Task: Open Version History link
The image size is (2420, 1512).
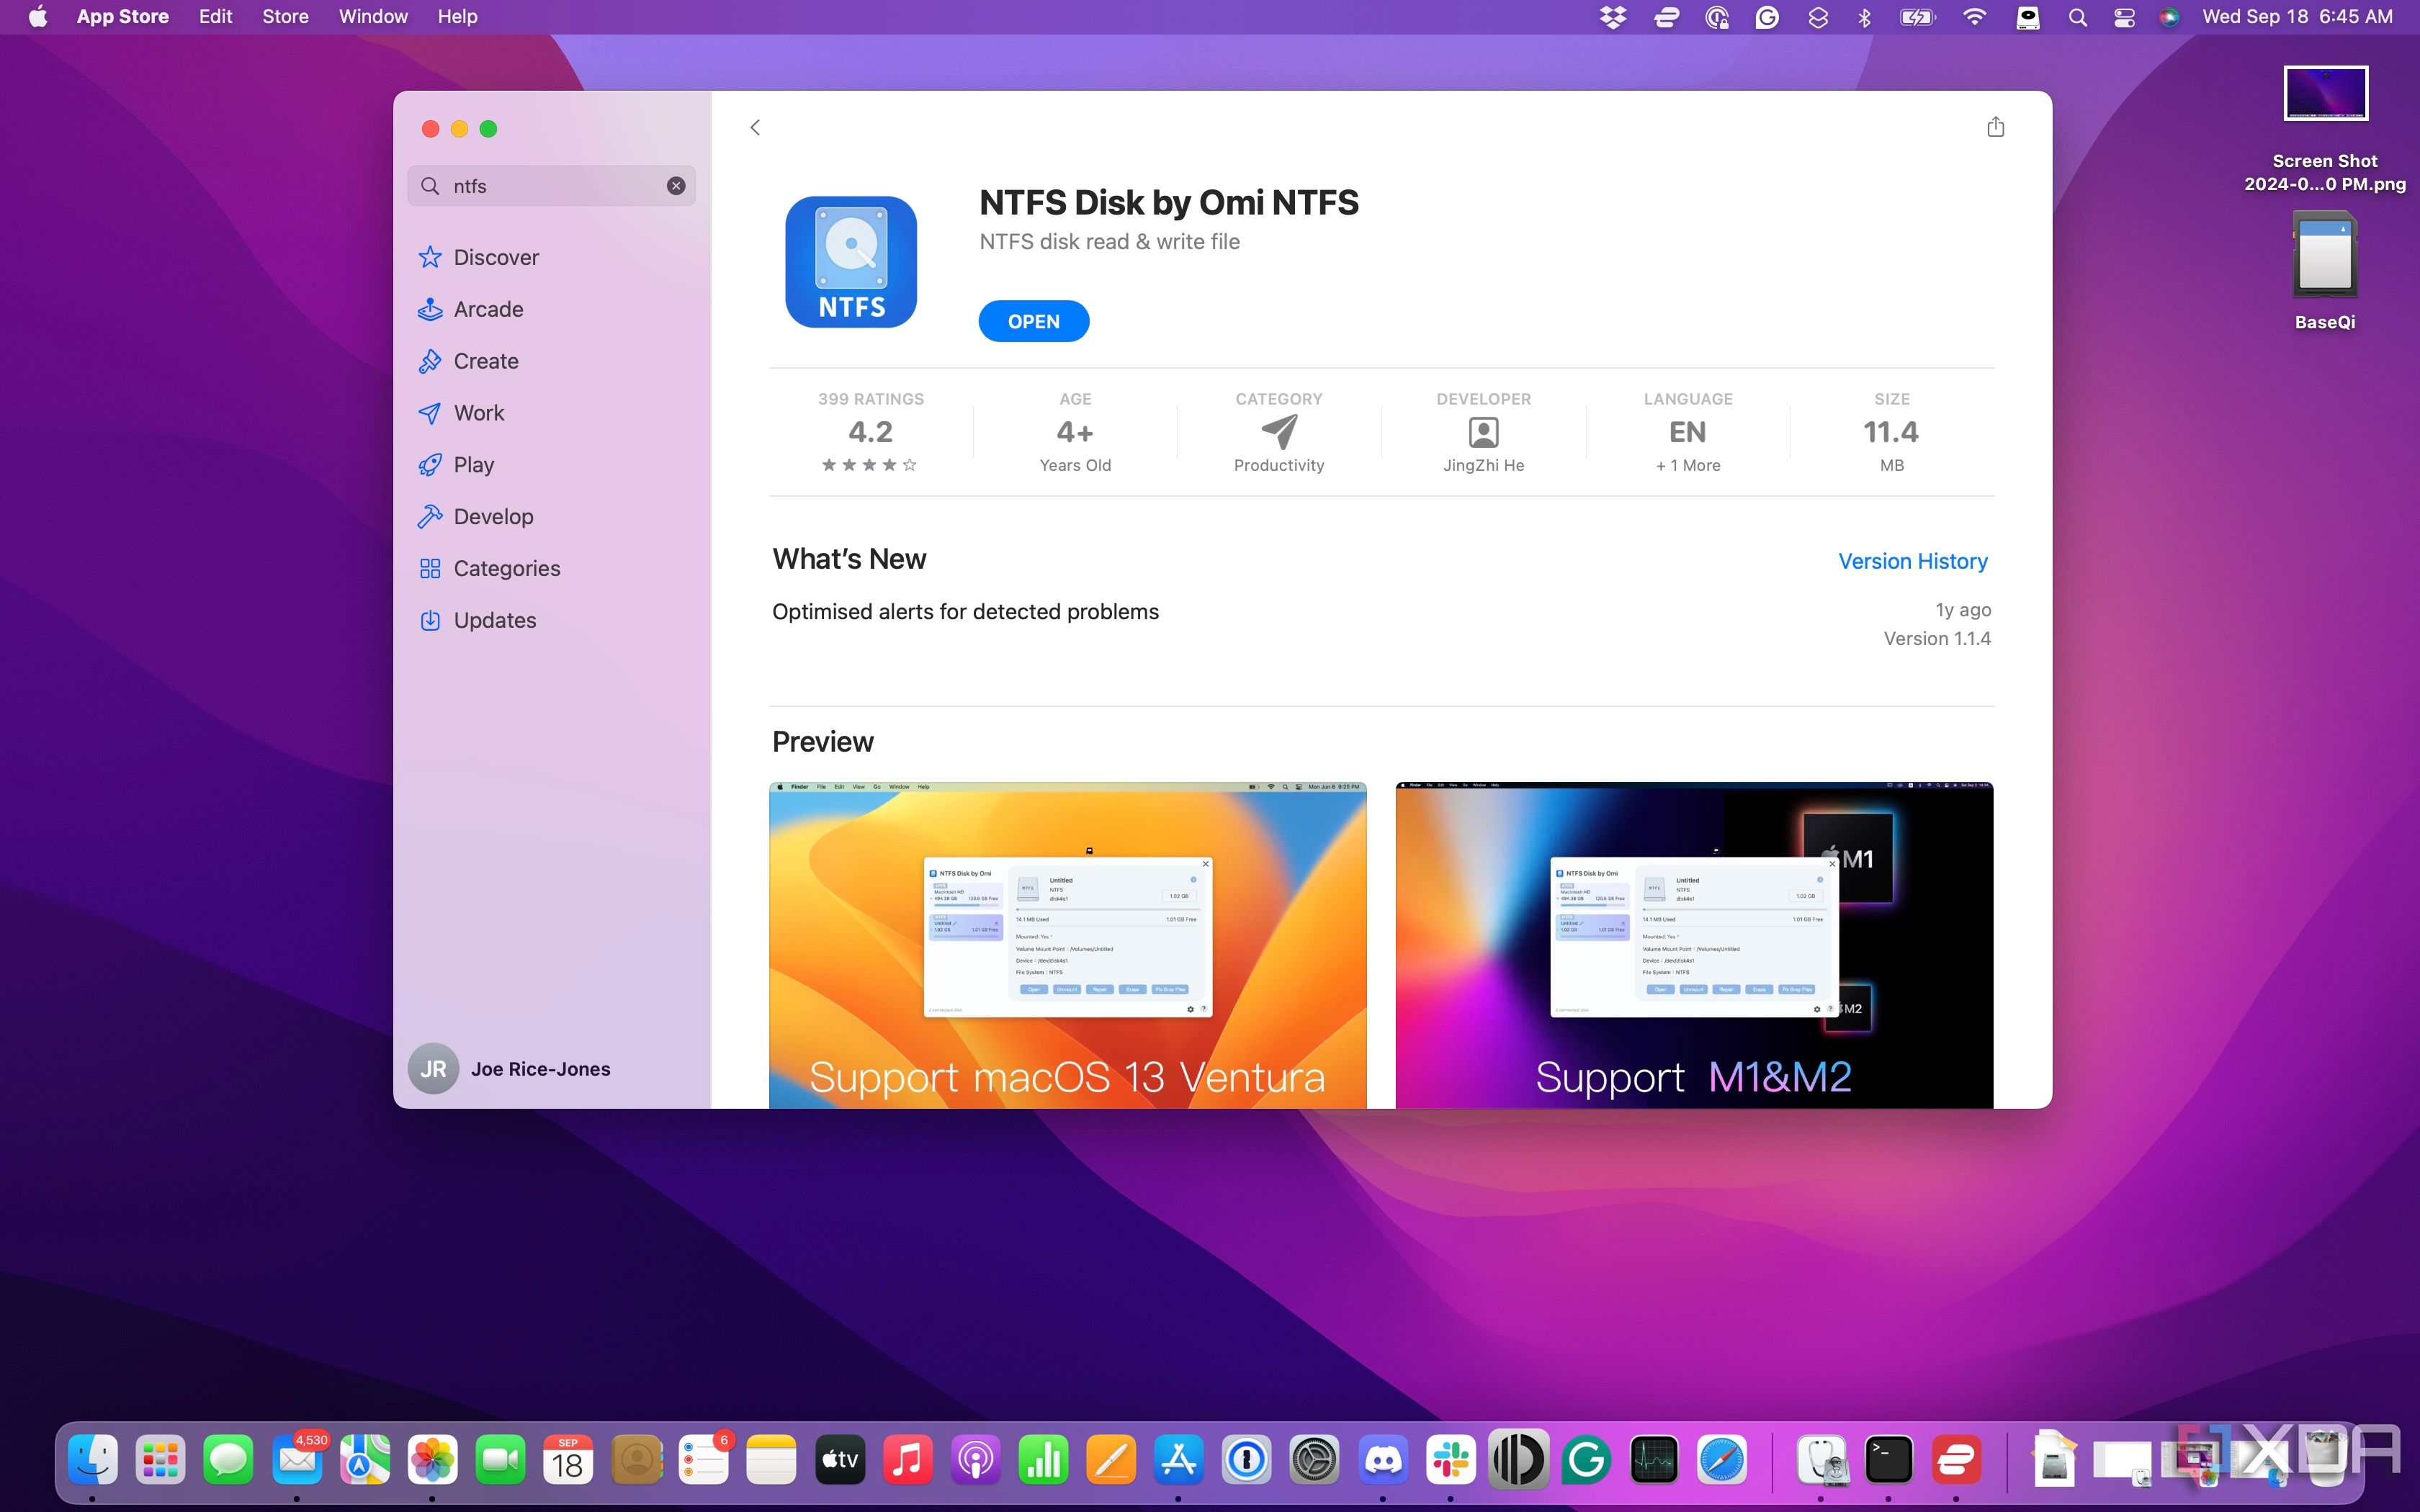Action: 1912,561
